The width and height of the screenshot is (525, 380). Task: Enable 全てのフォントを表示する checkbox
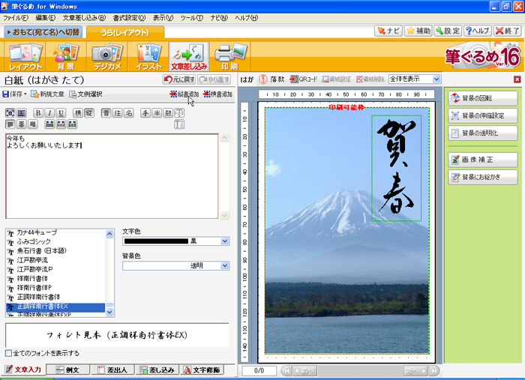9,353
